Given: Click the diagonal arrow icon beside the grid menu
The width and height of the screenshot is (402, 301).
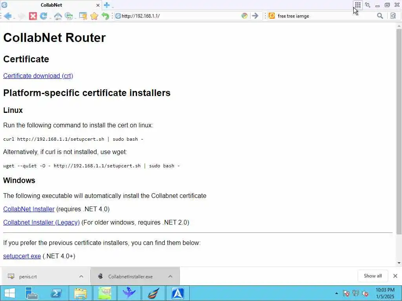Looking at the screenshot, I should [x=367, y=5].
